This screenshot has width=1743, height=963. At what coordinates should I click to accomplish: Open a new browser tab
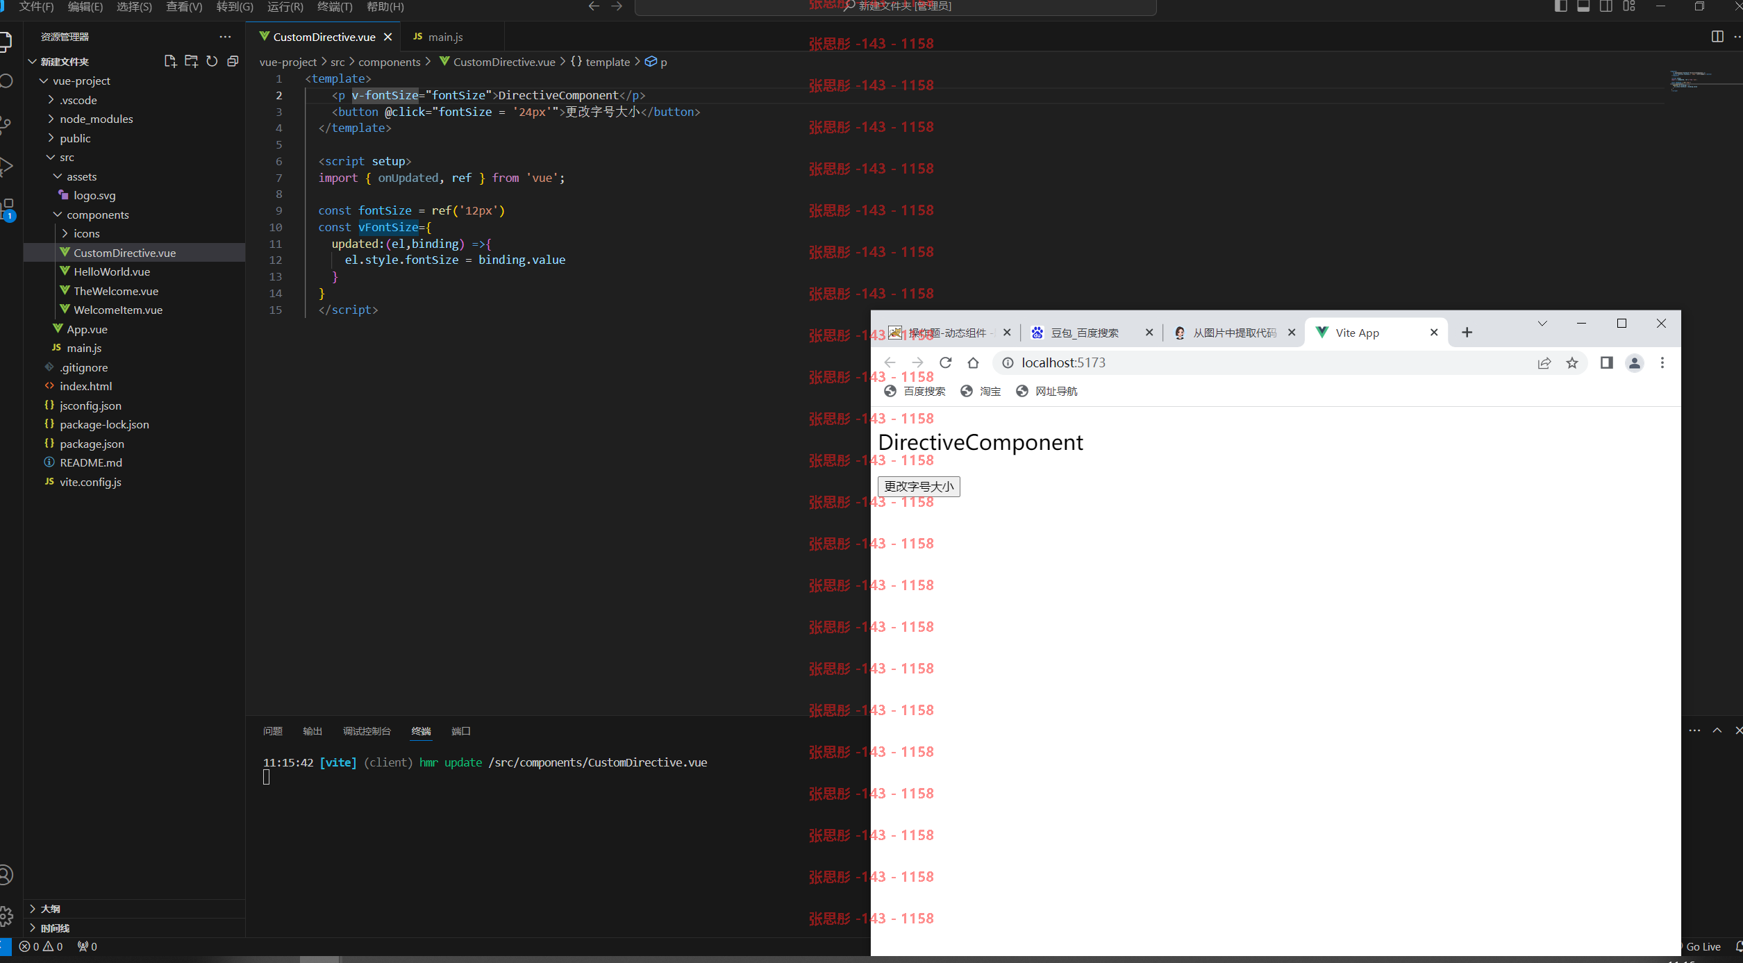coord(1467,333)
